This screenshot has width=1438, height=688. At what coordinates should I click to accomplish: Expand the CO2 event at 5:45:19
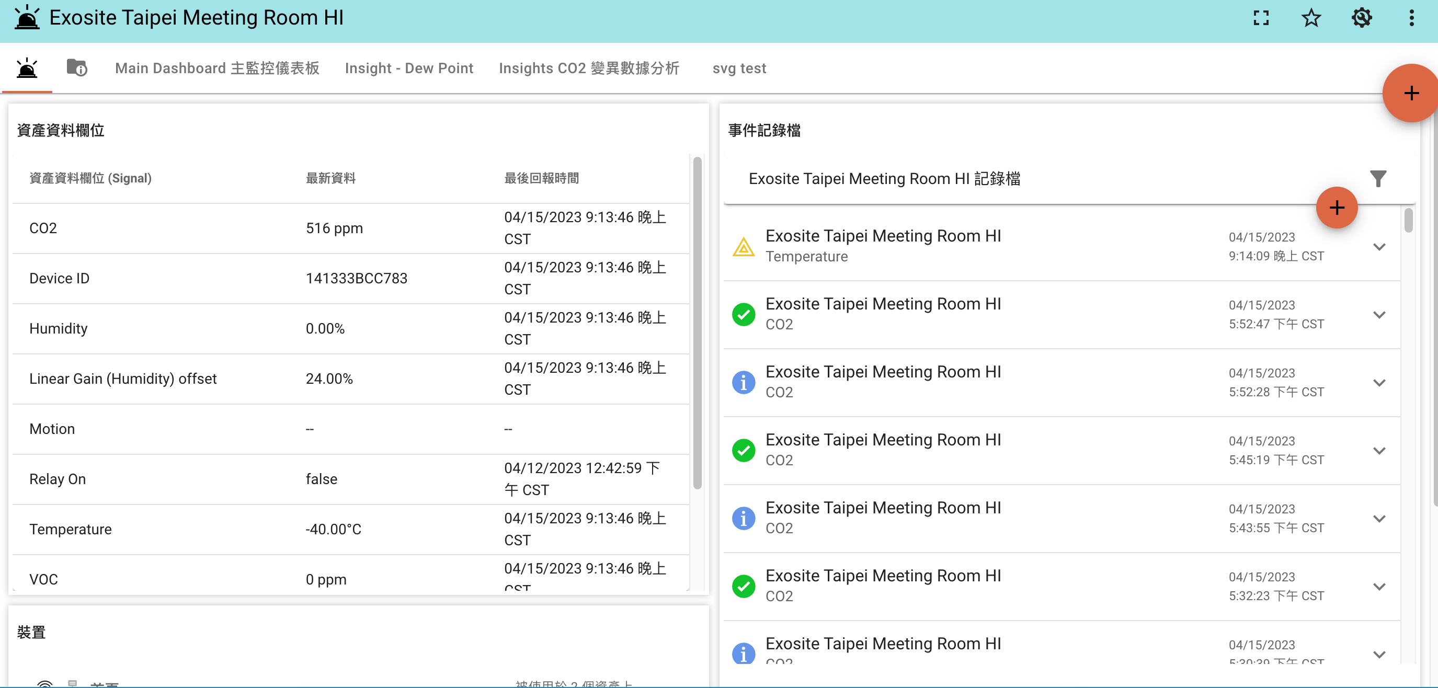pos(1379,451)
